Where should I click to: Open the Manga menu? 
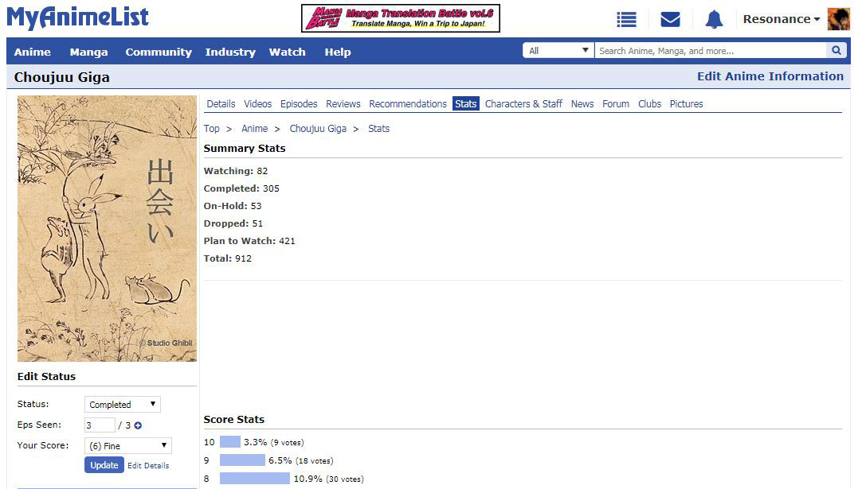coord(88,52)
